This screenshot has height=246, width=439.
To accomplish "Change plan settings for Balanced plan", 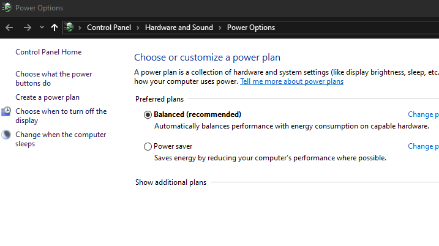I will pos(423,114).
